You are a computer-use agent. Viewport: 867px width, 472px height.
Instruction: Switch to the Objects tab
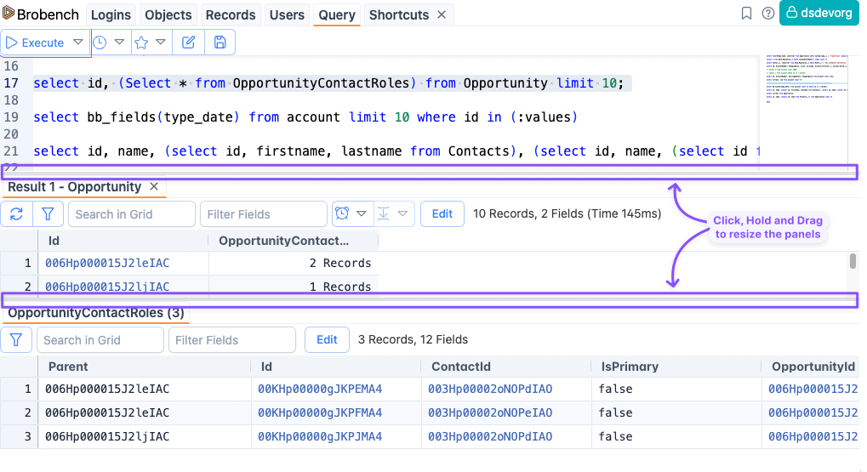click(x=168, y=15)
